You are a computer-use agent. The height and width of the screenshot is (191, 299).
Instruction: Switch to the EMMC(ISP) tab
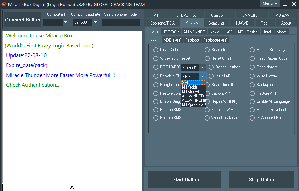pyautogui.click(x=252, y=15)
